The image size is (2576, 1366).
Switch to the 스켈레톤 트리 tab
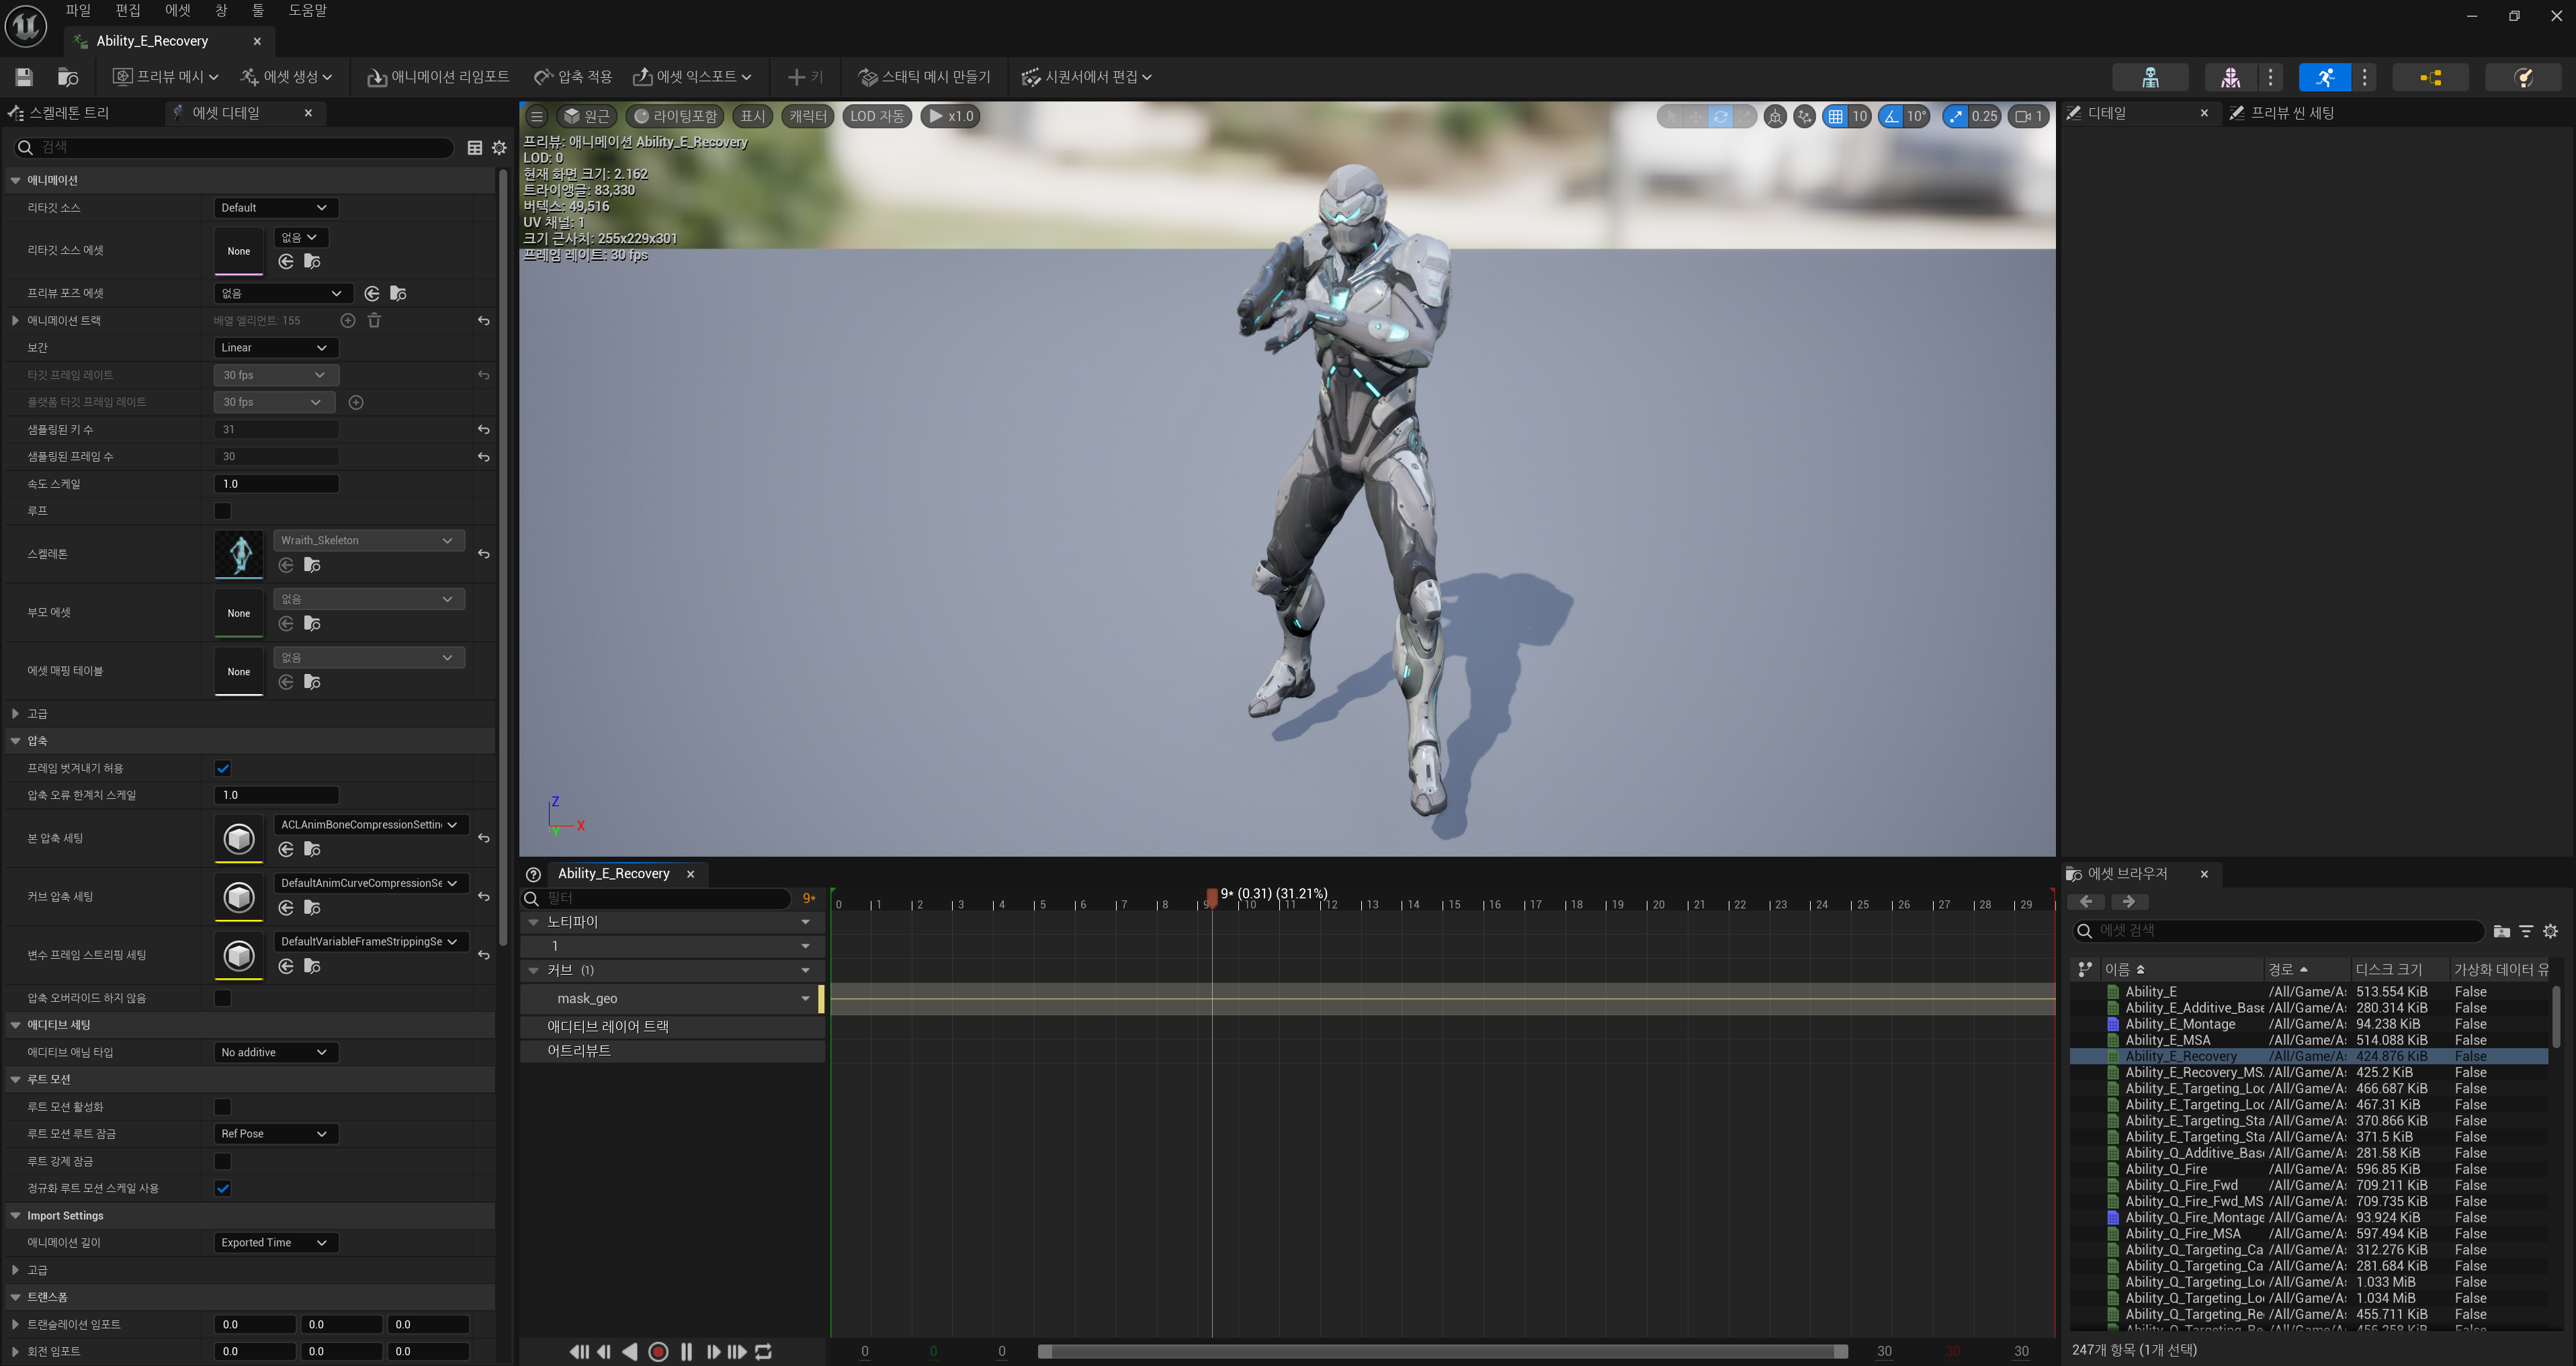click(x=68, y=113)
